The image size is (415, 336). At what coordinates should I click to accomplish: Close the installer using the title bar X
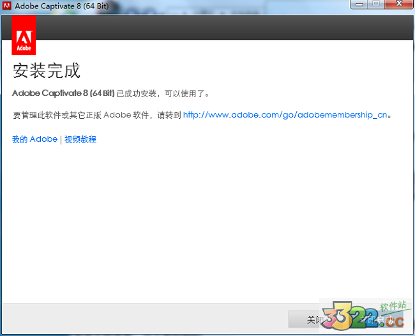point(399,4)
